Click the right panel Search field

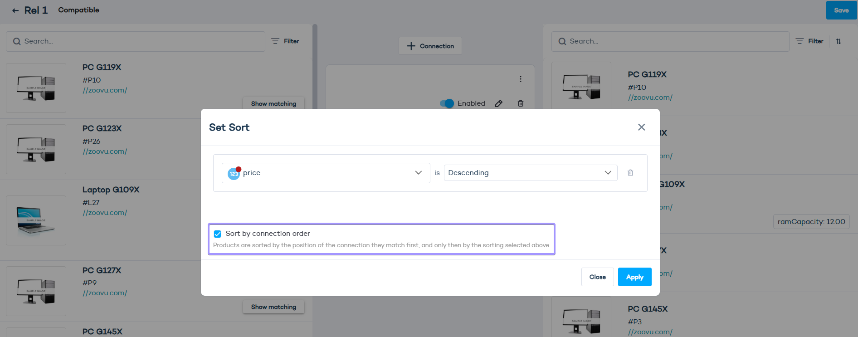coord(670,41)
